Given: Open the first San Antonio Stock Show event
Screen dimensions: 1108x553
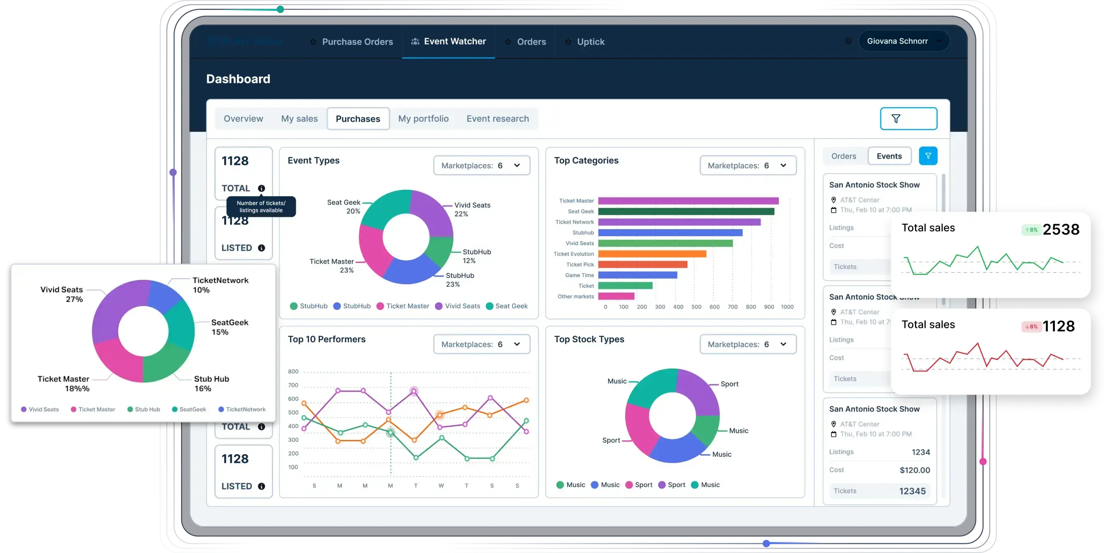Looking at the screenshot, I should click(874, 185).
